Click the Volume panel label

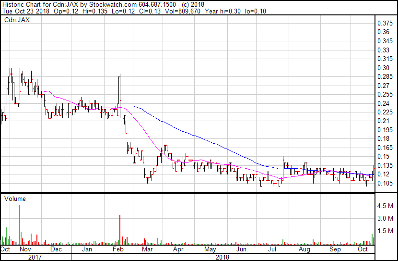pyautogui.click(x=15, y=199)
